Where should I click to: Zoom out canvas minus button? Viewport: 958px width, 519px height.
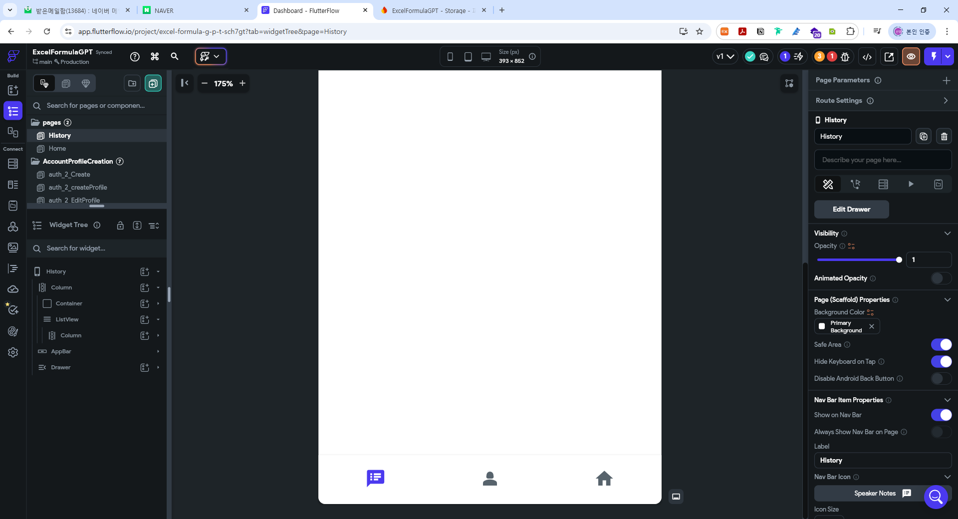coord(205,83)
